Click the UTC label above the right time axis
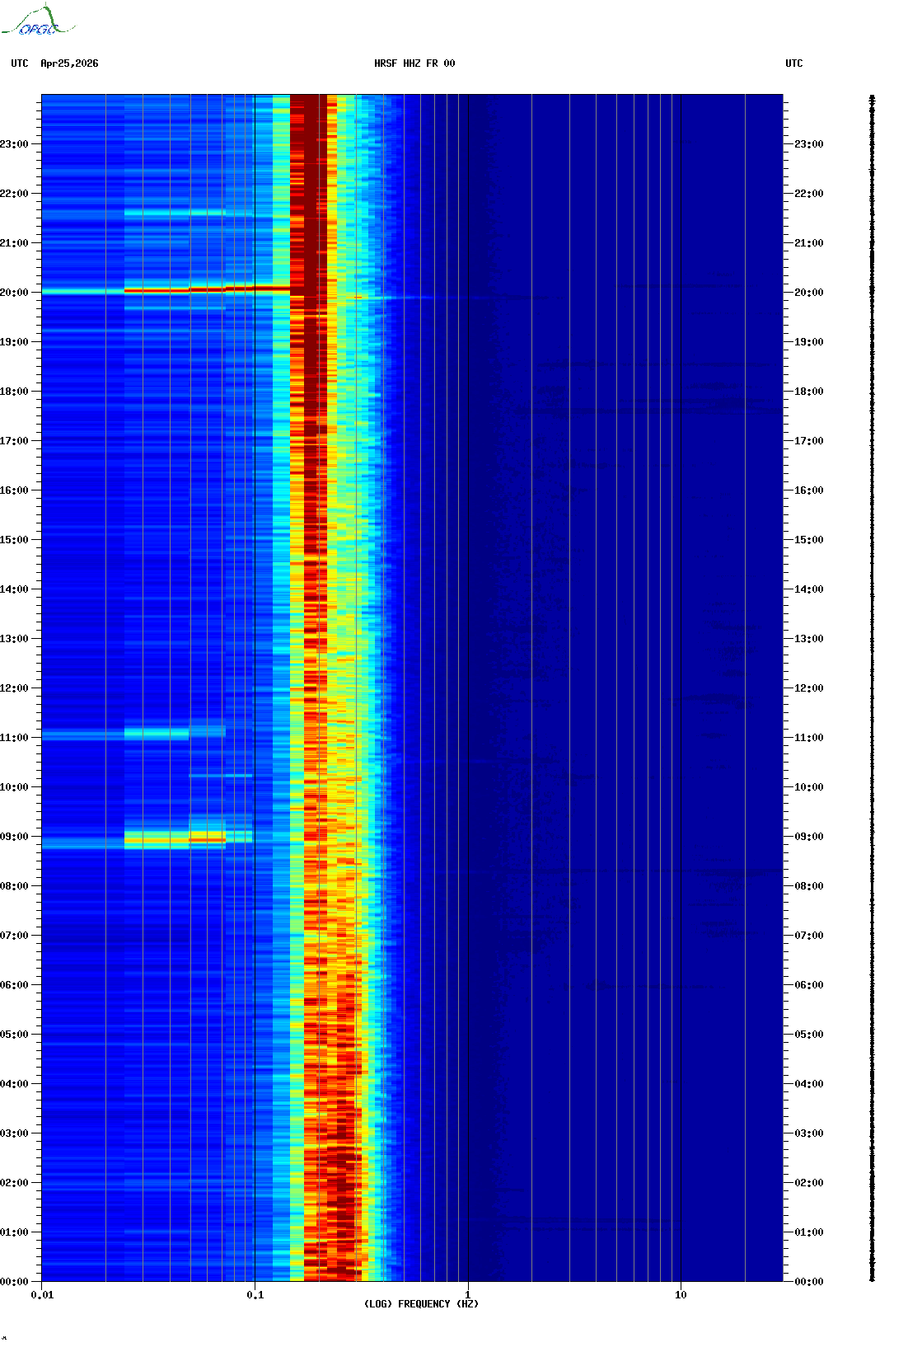This screenshot has height=1347, width=908. 794,63
